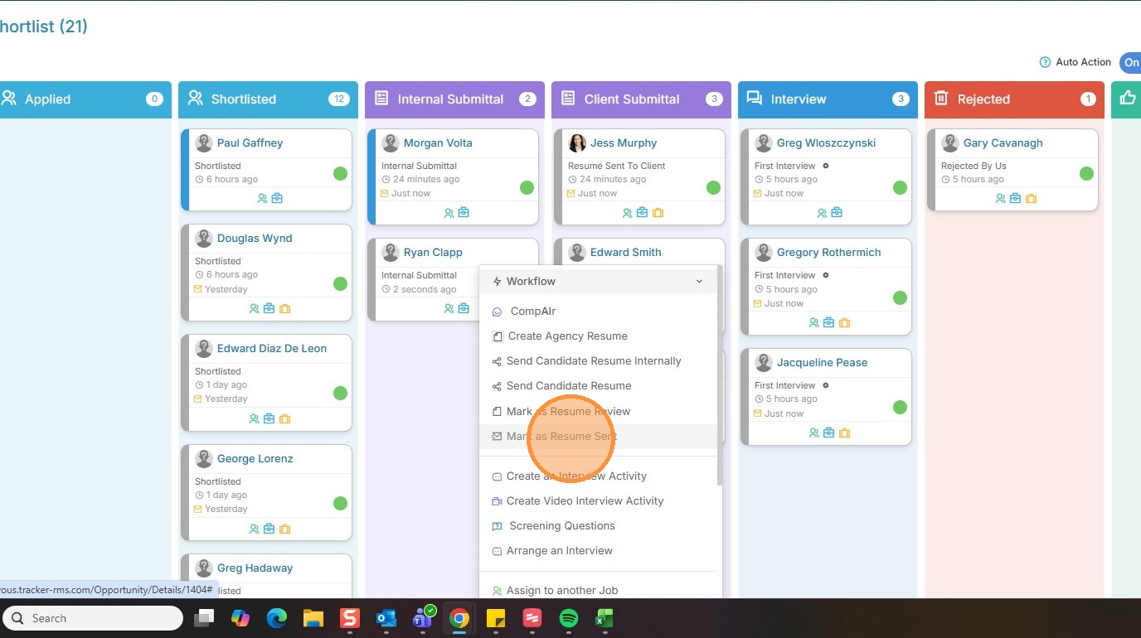The height and width of the screenshot is (638, 1141).
Task: Click the orange suitcase icon on Gary Cavanagh's card
Action: (x=1032, y=199)
